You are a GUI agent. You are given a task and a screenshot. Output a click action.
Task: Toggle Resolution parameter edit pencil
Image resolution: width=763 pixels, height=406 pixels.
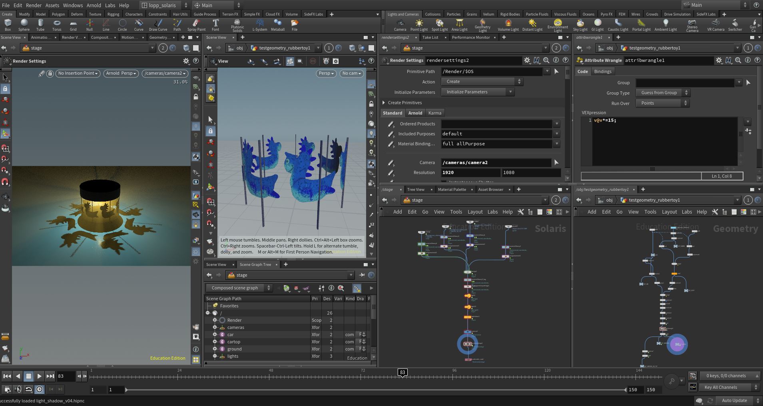[391, 173]
